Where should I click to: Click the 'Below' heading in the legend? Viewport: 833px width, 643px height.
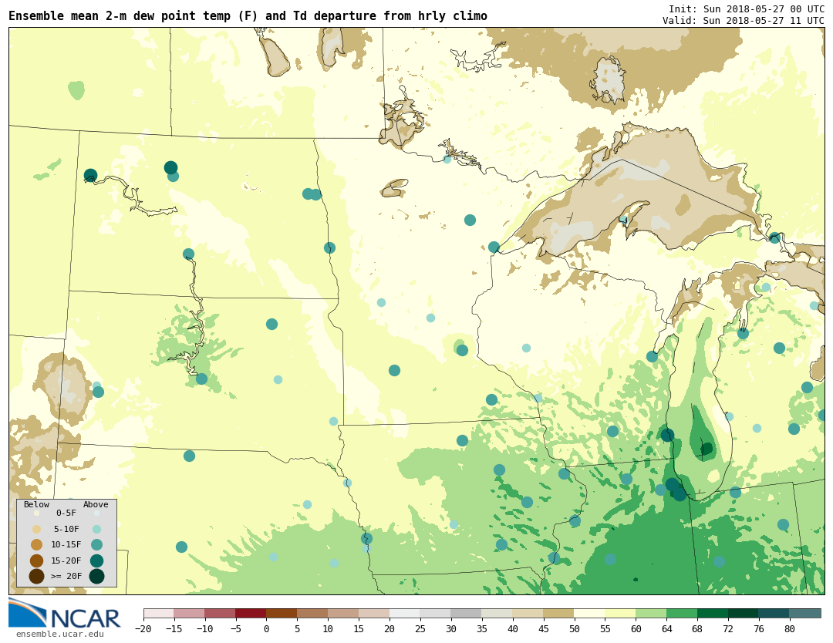pyautogui.click(x=36, y=504)
